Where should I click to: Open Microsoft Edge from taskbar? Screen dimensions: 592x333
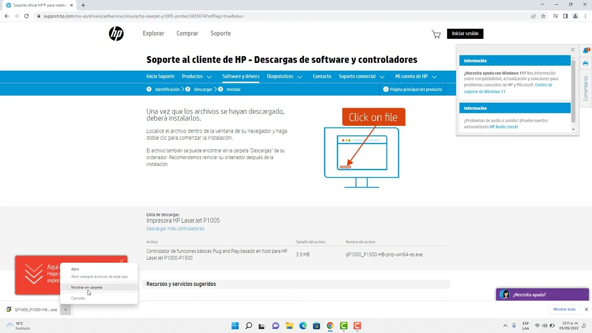pos(303,326)
